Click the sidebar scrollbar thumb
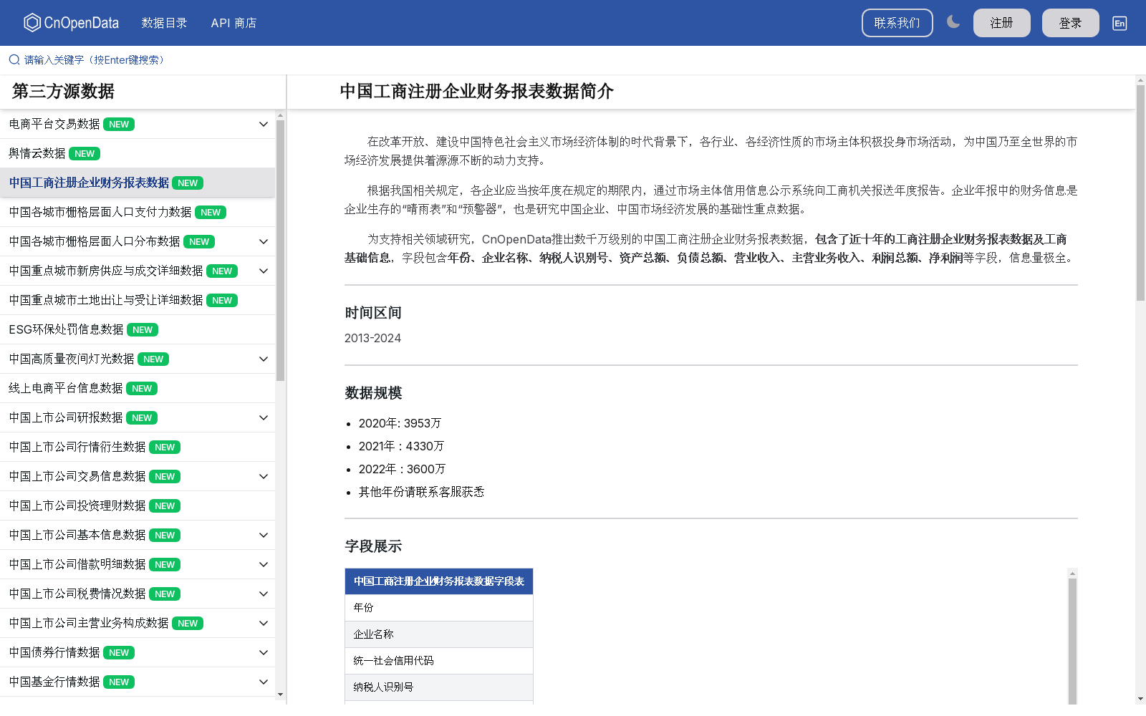Image resolution: width=1146 pixels, height=716 pixels. tap(280, 251)
